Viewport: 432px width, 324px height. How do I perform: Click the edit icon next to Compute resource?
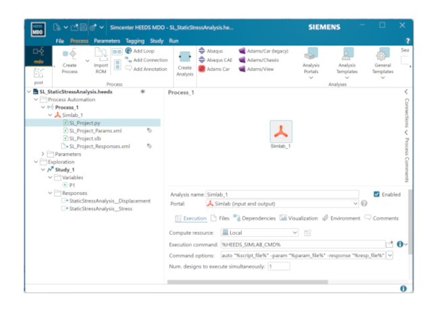308,233
